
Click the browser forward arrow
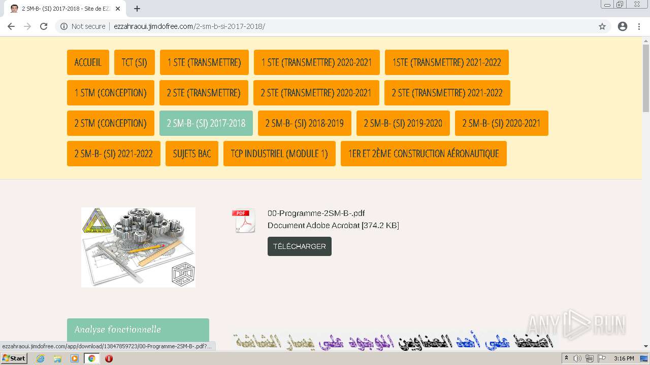pyautogui.click(x=27, y=26)
